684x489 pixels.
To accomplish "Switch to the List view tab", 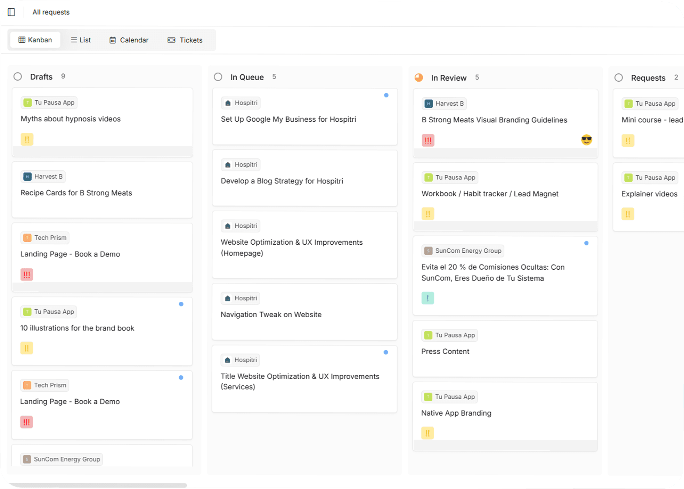I will click(x=81, y=40).
